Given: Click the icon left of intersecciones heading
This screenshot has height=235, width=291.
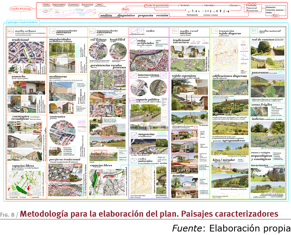Looking at the screenshot, I should (x=132, y=75).
